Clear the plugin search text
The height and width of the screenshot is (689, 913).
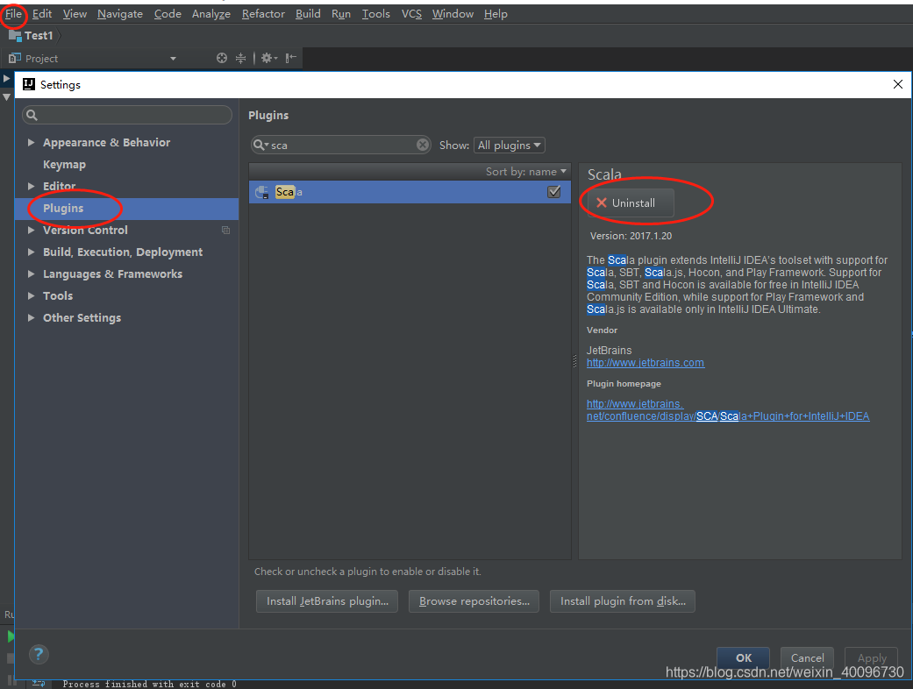(x=423, y=145)
